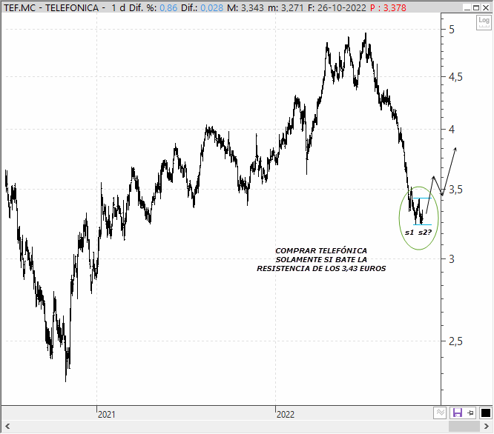This screenshot has height=434, width=494.
Task: Open the black color swatch
Action: tap(486, 413)
